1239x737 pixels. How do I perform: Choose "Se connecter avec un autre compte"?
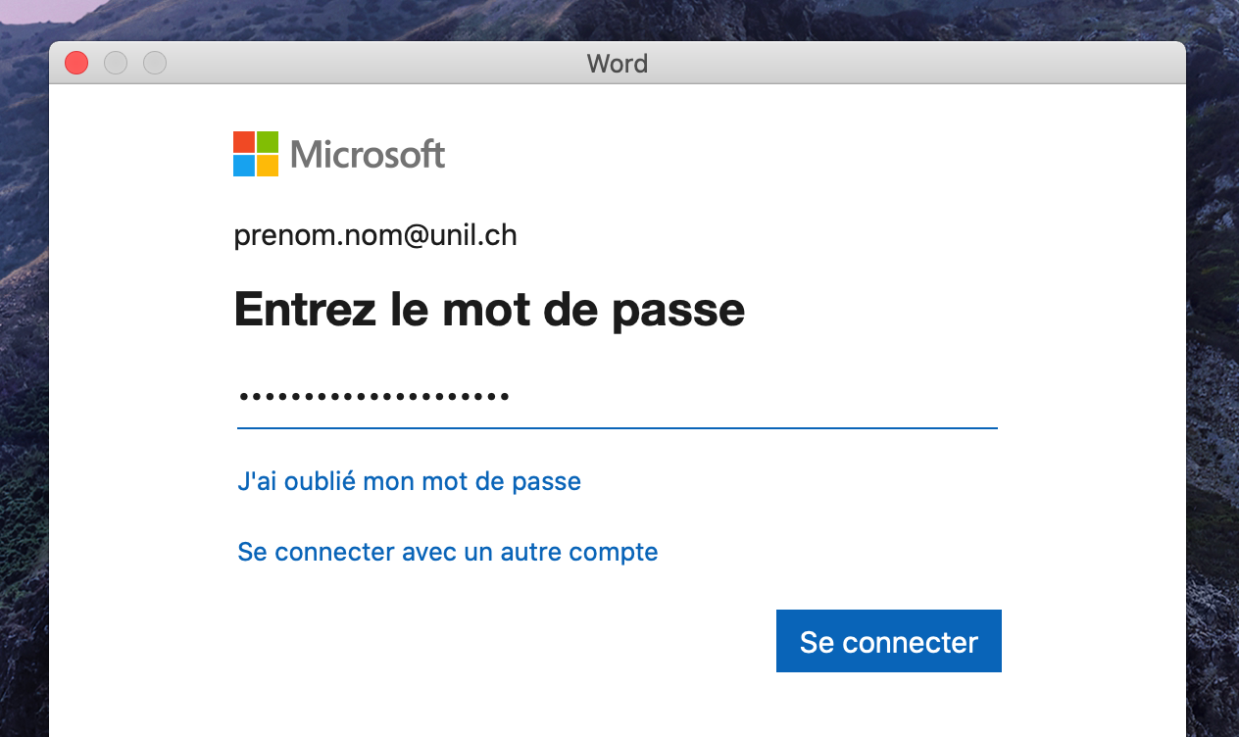click(x=447, y=552)
